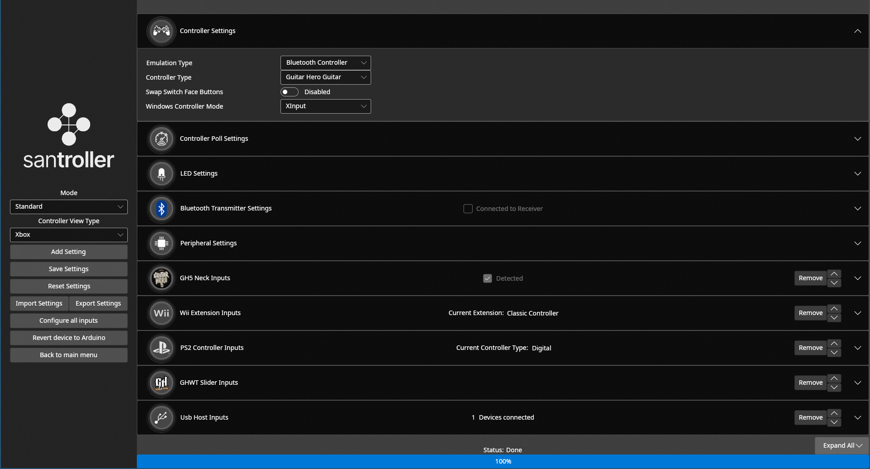Open the Windows Controller Mode dropdown
Screen dimensions: 870x469
(326, 106)
